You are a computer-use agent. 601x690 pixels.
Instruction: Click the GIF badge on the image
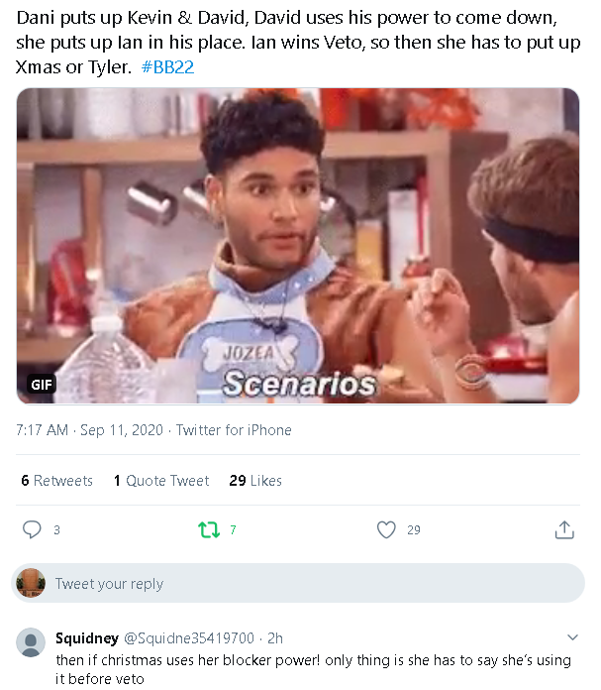pyautogui.click(x=41, y=383)
